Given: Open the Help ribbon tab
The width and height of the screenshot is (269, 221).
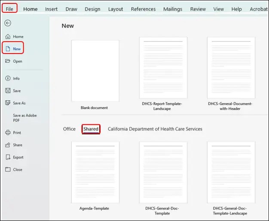Looking at the screenshot, I should 237,9.
